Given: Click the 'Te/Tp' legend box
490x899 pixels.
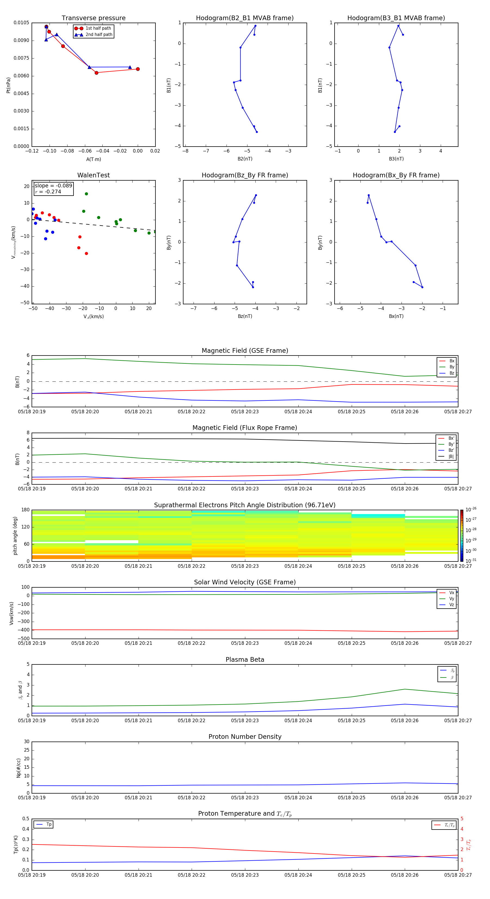Looking at the screenshot, I should tap(444, 825).
